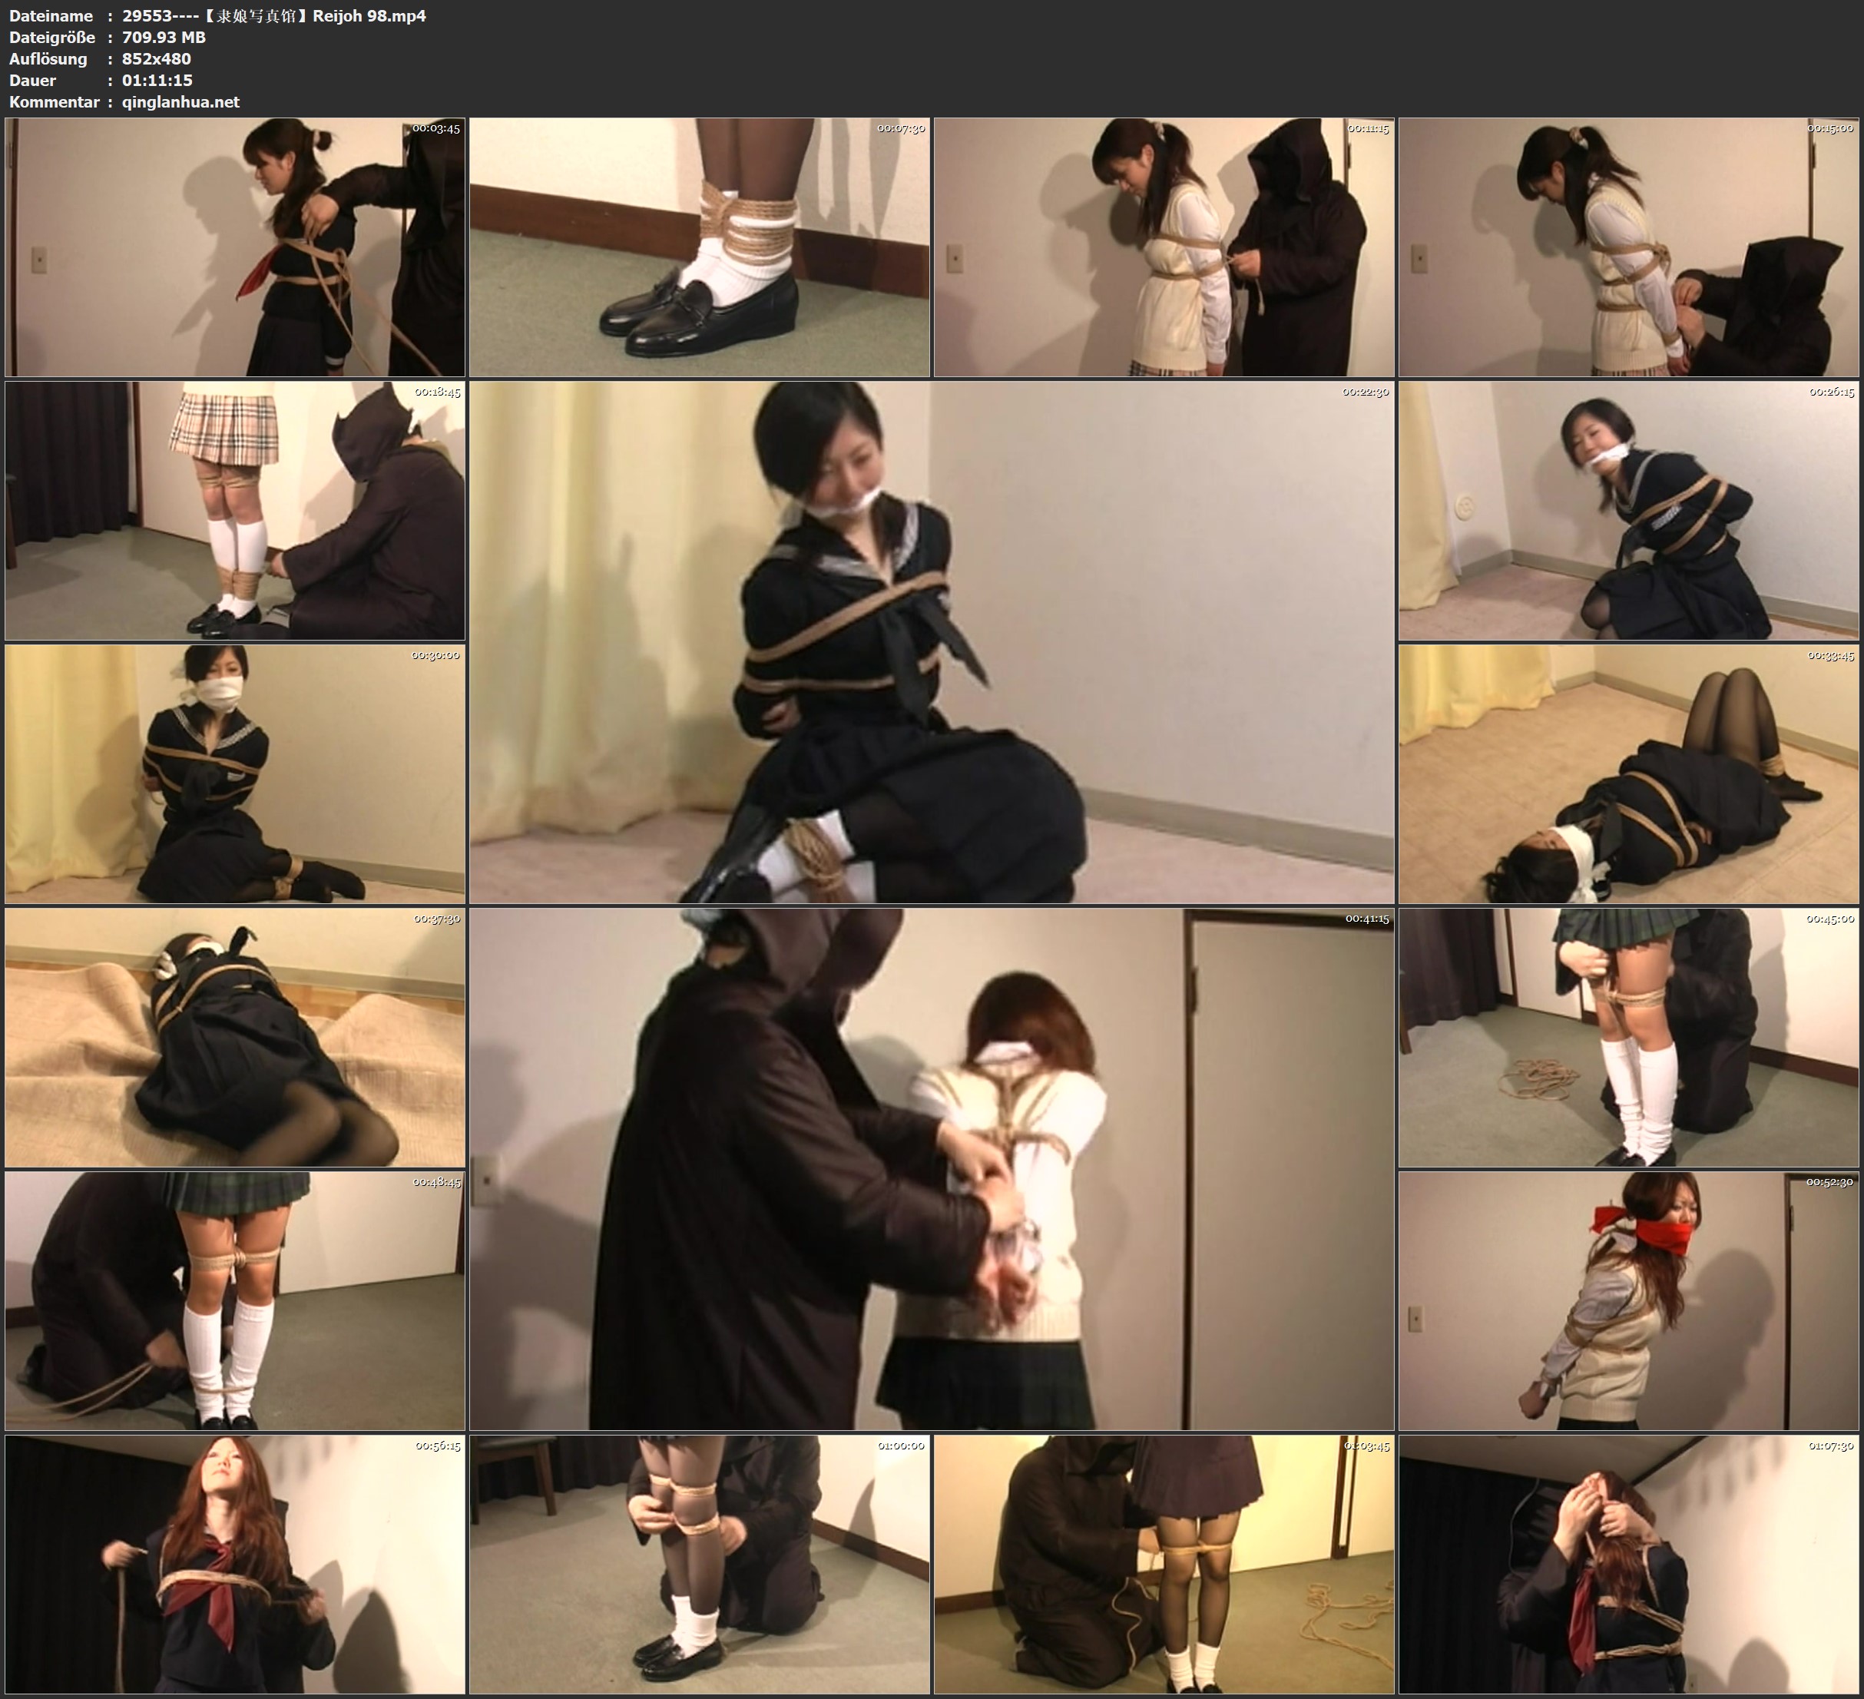
Task: Select the thumbnail at 00:11:15
Action: 1164,247
